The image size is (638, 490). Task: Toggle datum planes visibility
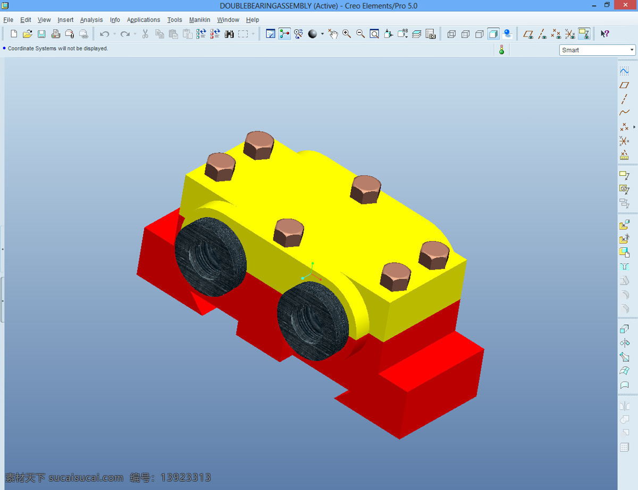point(528,34)
